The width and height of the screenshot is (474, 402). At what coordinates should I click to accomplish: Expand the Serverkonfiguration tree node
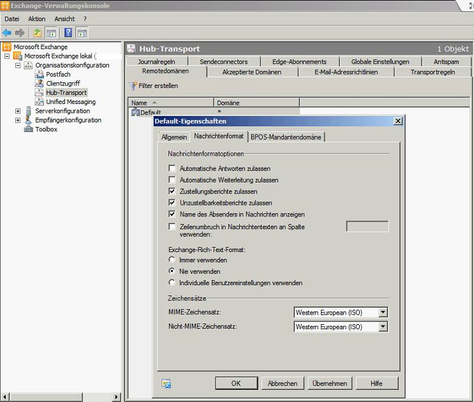(x=18, y=111)
